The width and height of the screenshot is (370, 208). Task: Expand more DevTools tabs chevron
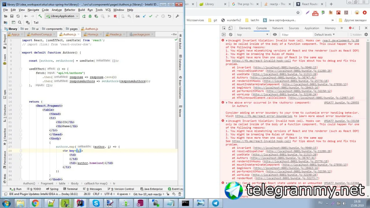[x=341, y=28]
